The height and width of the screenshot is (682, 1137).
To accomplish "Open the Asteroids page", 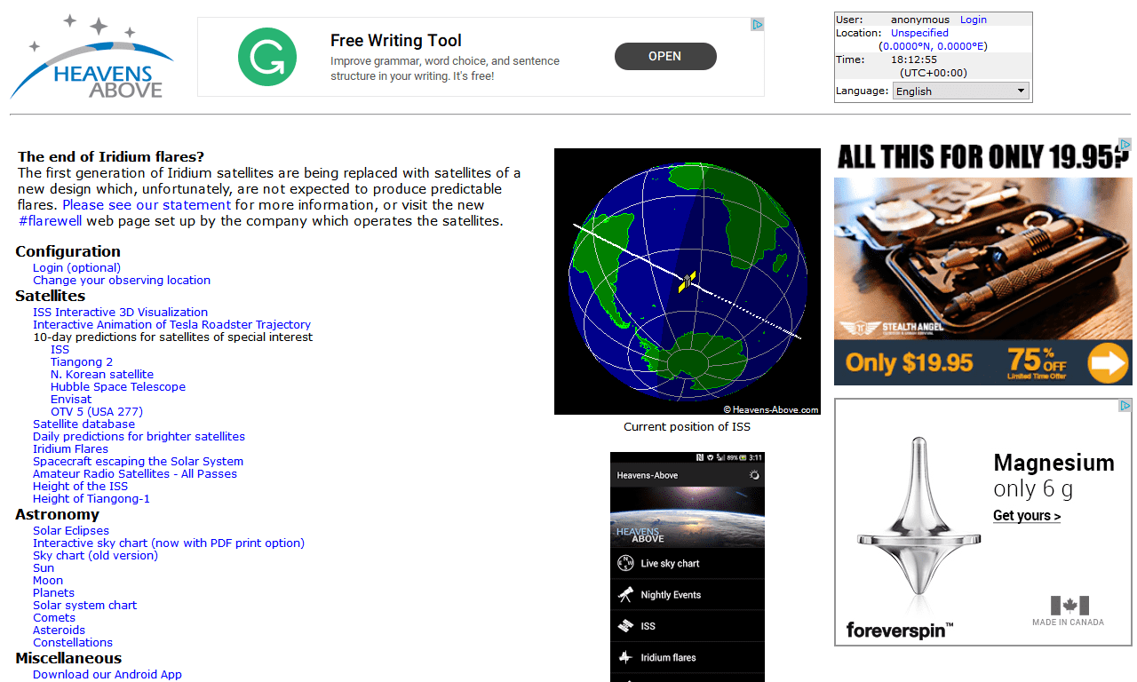I will click(59, 630).
